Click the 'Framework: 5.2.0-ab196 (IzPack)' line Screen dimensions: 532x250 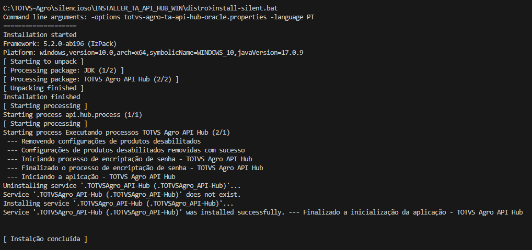tap(60, 43)
